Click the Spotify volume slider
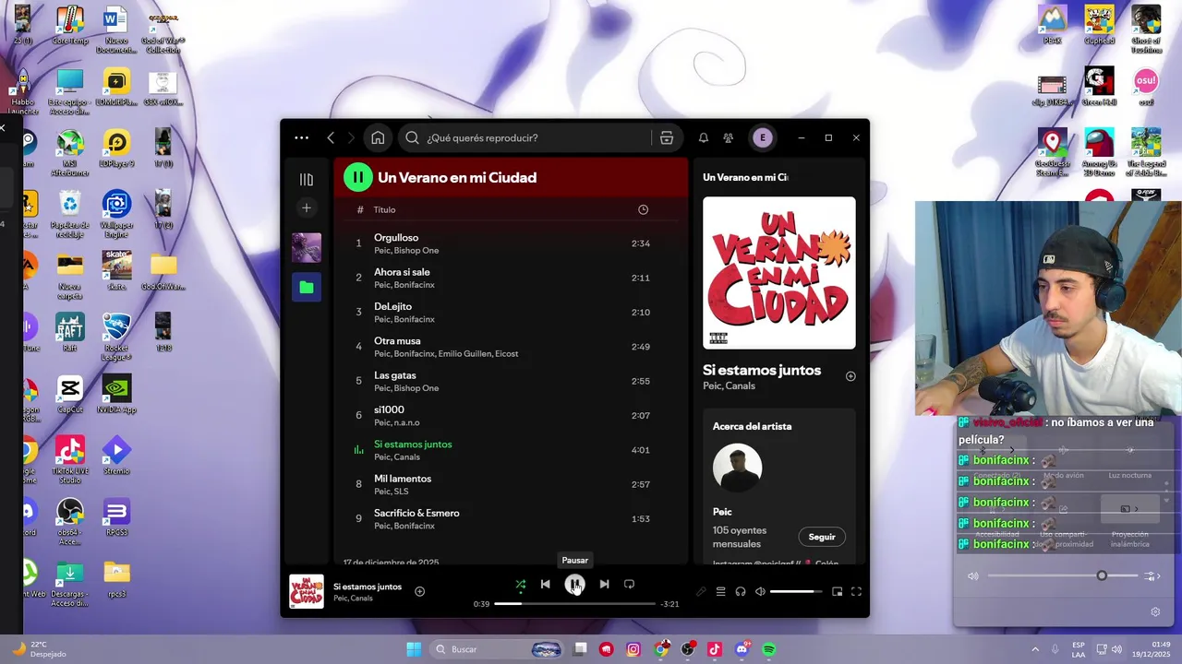The image size is (1182, 664). [796, 592]
